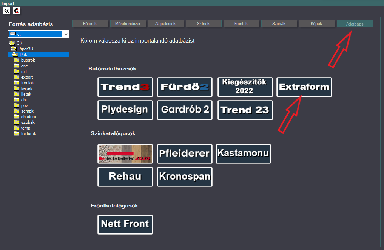Select the pov folder
Screen dimensions: 384x250
(x=21, y=105)
